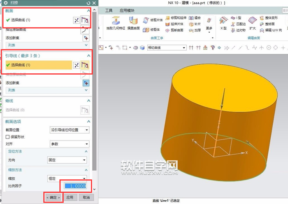Click 添加新集 icon under 引导线

86,83
